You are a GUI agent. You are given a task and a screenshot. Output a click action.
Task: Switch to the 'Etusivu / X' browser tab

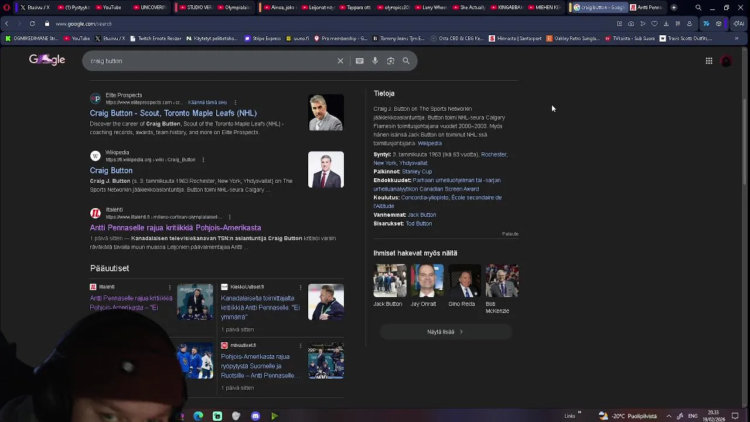tap(35, 8)
